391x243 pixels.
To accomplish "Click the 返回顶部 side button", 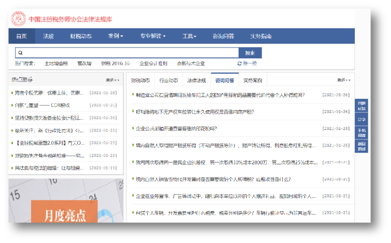I will pyautogui.click(x=361, y=146).
